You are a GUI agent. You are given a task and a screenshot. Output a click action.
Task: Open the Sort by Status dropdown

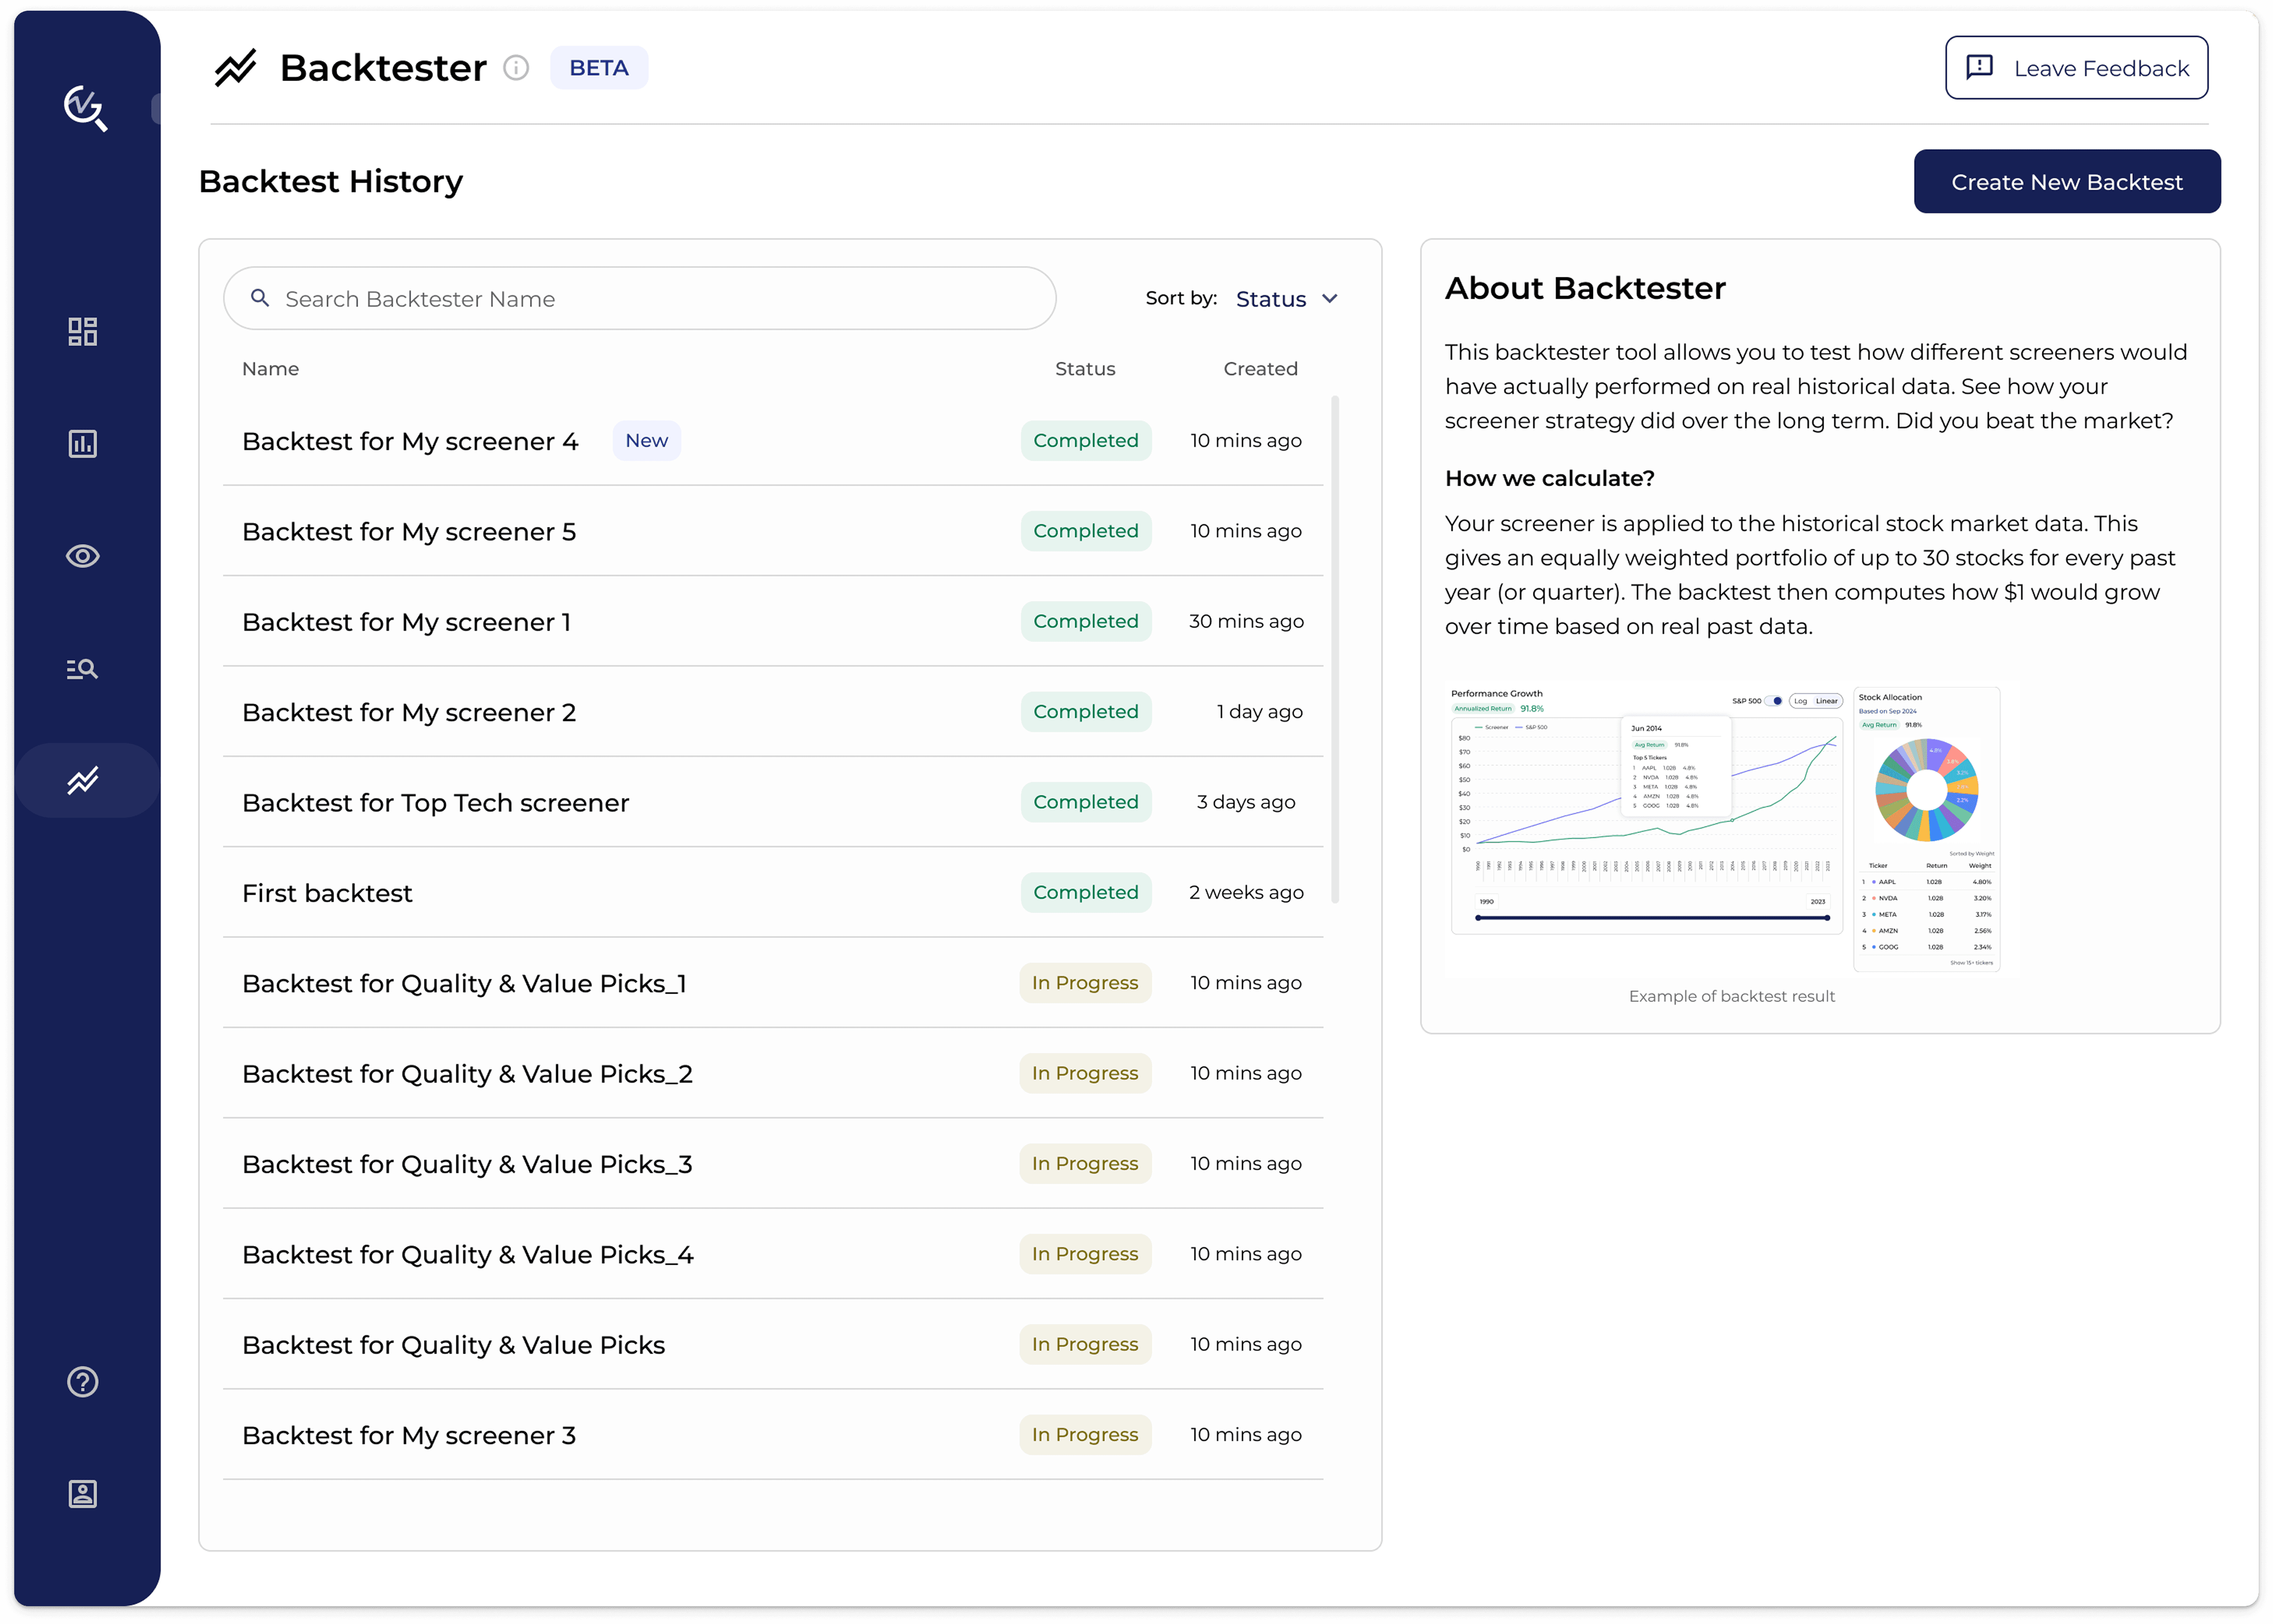[1271, 299]
